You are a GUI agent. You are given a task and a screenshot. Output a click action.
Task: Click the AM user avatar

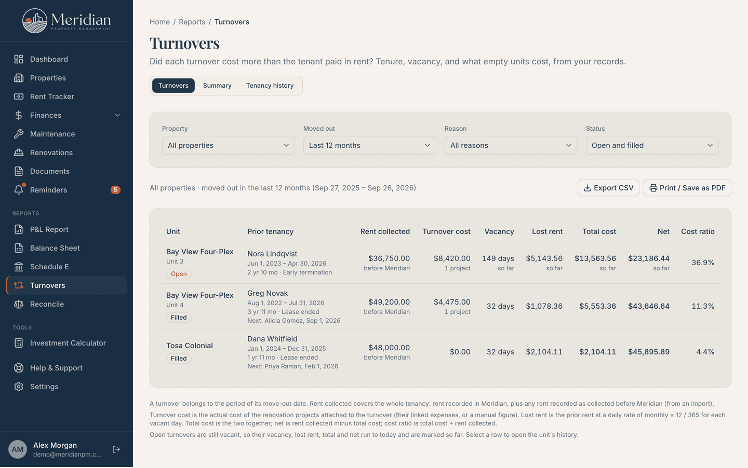tap(18, 449)
